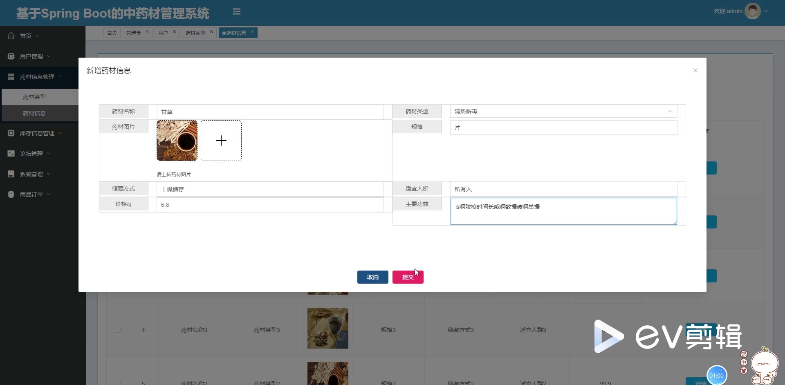Click the page title 基于Spring Boot的中药材管理系统
Viewport: 785px width, 385px height.
click(113, 13)
